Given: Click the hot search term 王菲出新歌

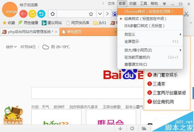Looking at the screenshot, I should [x=112, y=107].
